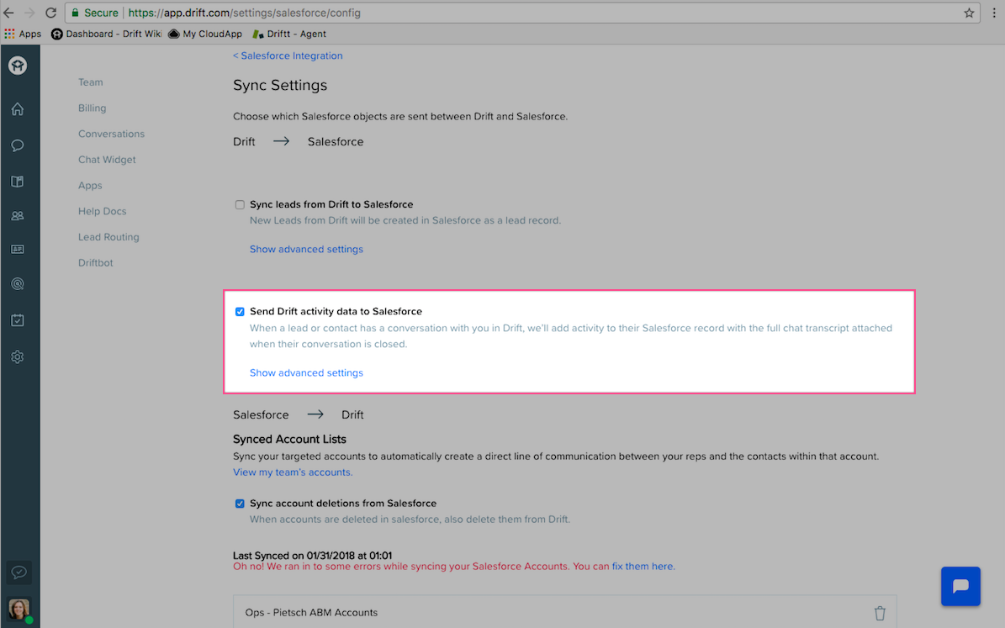Open Driftt - Agent bookmark

click(289, 34)
